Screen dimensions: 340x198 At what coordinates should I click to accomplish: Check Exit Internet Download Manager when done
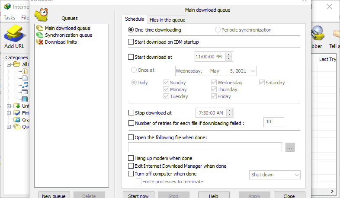tap(131, 166)
